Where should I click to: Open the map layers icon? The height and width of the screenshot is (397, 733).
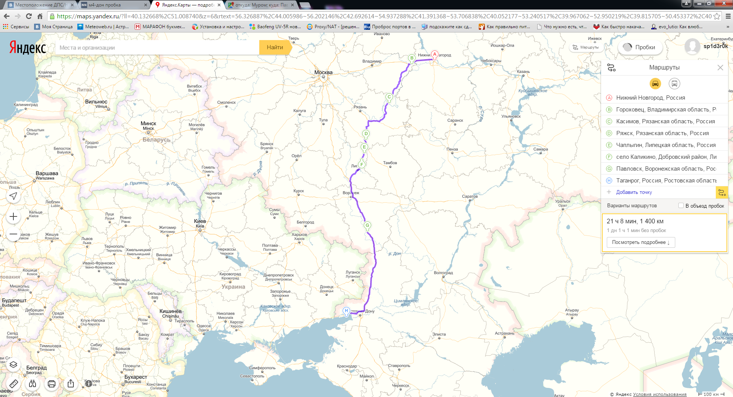pyautogui.click(x=13, y=365)
